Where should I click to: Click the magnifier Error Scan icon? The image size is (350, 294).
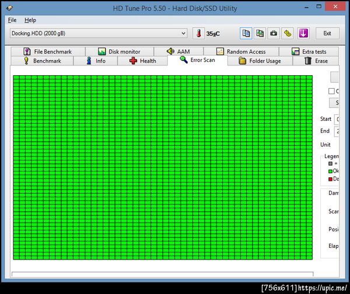click(x=184, y=60)
